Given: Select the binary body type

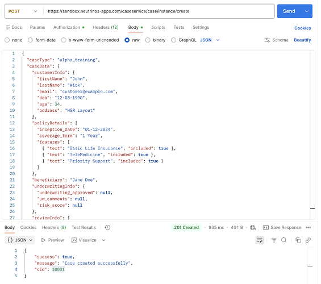Looking at the screenshot, I should 155,40.
